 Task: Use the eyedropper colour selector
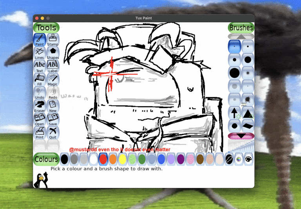pyautogui.click(x=229, y=159)
